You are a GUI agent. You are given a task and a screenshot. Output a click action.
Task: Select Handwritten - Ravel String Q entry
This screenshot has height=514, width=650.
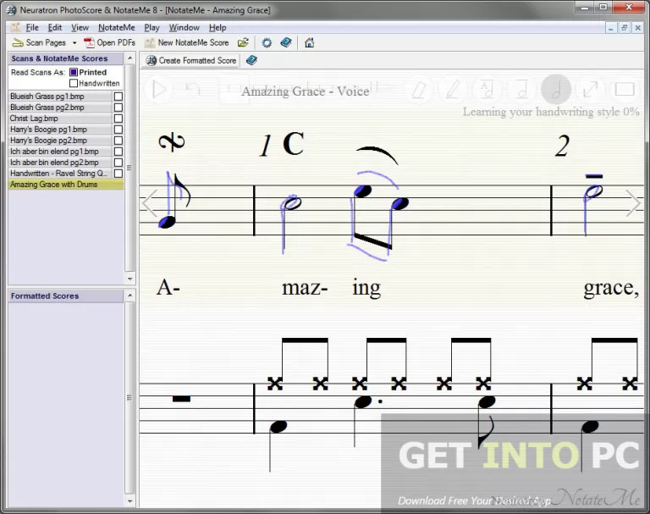pos(60,174)
